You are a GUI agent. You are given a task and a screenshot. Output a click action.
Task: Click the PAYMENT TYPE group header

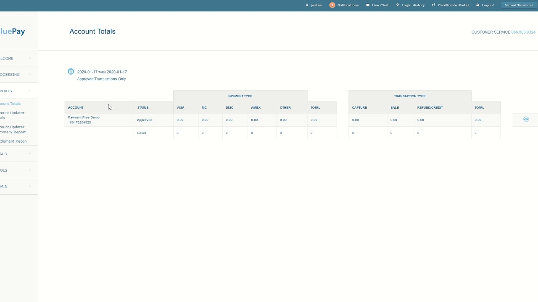(240, 96)
